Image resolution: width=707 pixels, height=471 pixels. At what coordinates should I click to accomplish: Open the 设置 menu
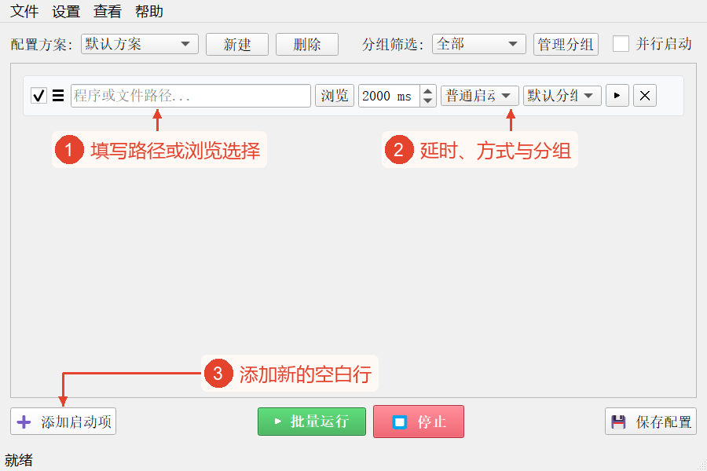(x=66, y=11)
